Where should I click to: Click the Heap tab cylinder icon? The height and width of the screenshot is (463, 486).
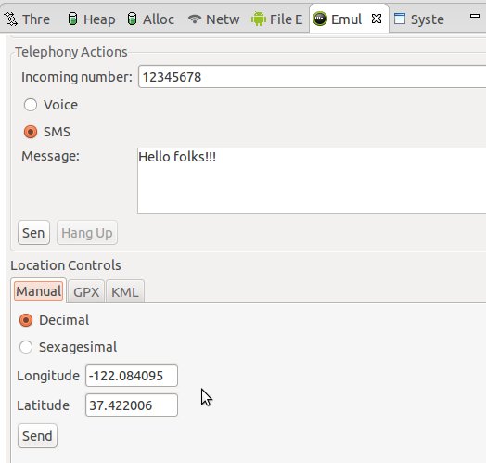[72, 19]
